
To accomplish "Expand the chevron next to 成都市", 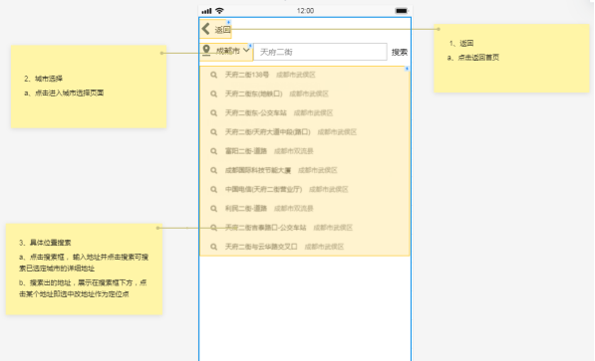I will tap(246, 50).
